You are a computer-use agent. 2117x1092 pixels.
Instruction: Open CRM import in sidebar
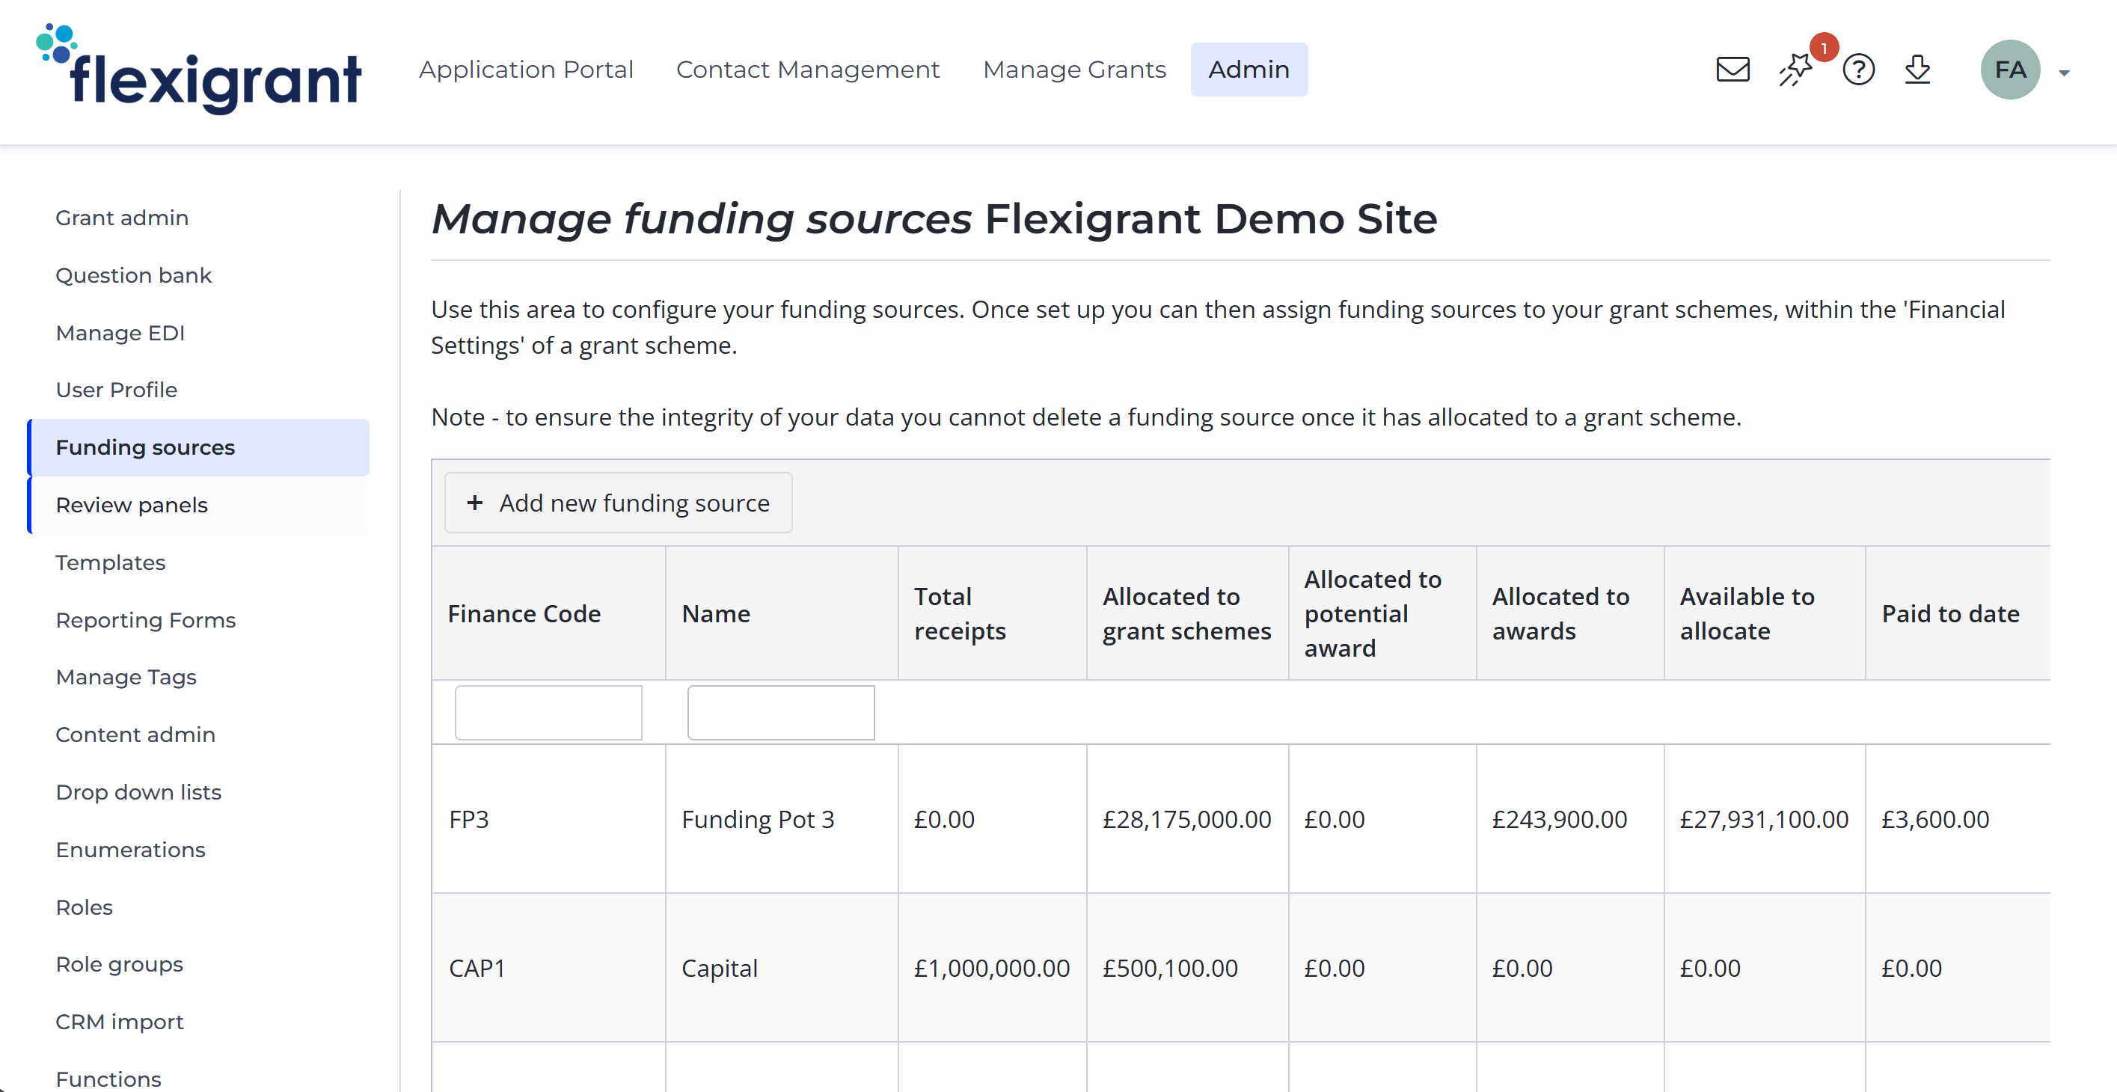coord(120,1022)
